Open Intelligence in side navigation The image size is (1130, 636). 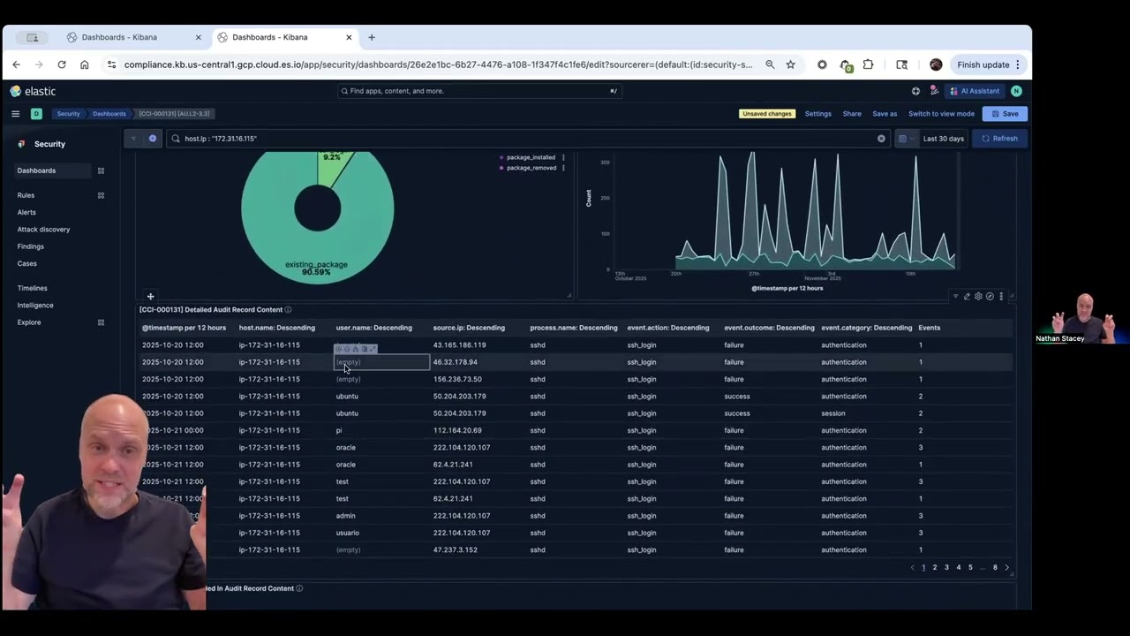(x=35, y=306)
